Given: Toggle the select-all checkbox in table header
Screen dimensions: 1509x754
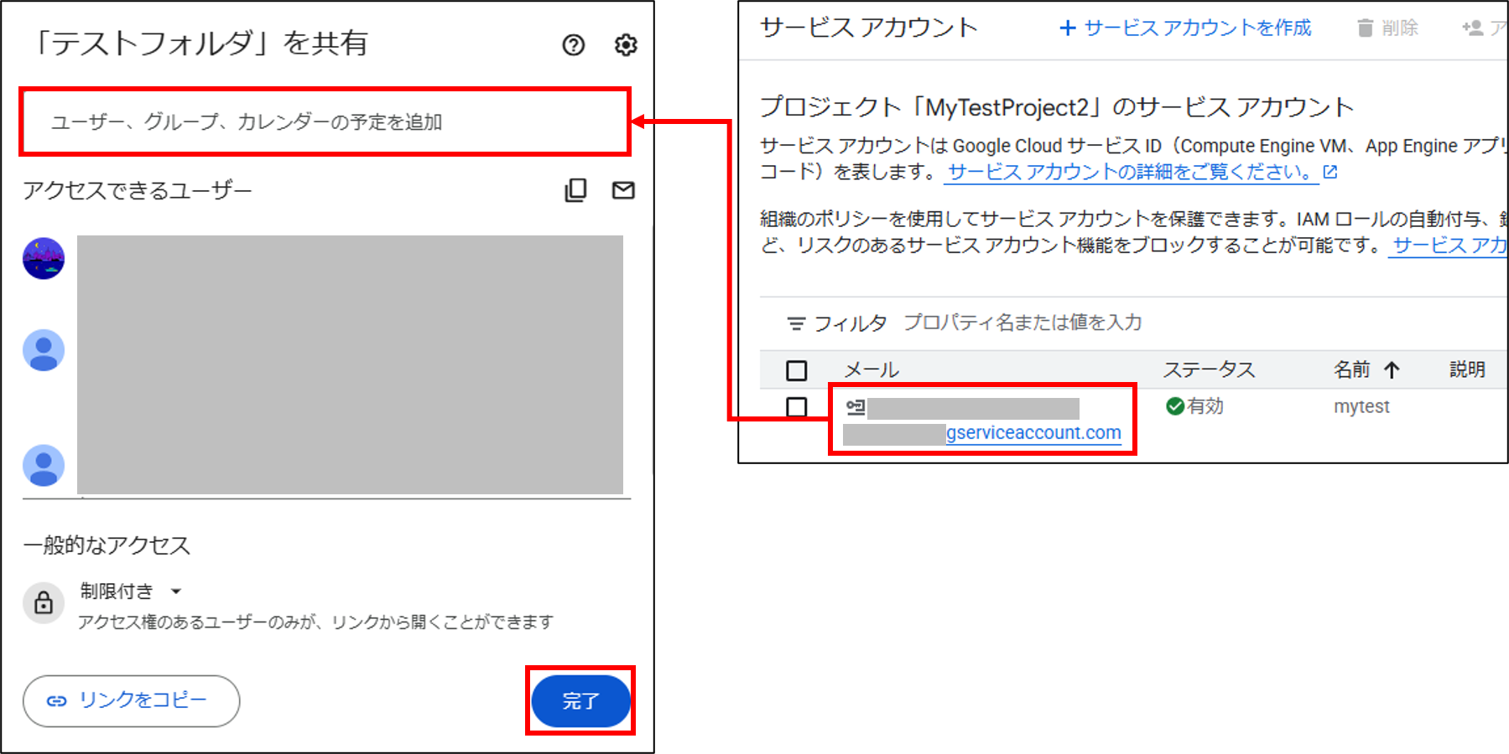Looking at the screenshot, I should tap(796, 370).
